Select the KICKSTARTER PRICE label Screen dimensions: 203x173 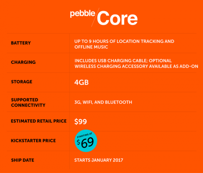33,140
